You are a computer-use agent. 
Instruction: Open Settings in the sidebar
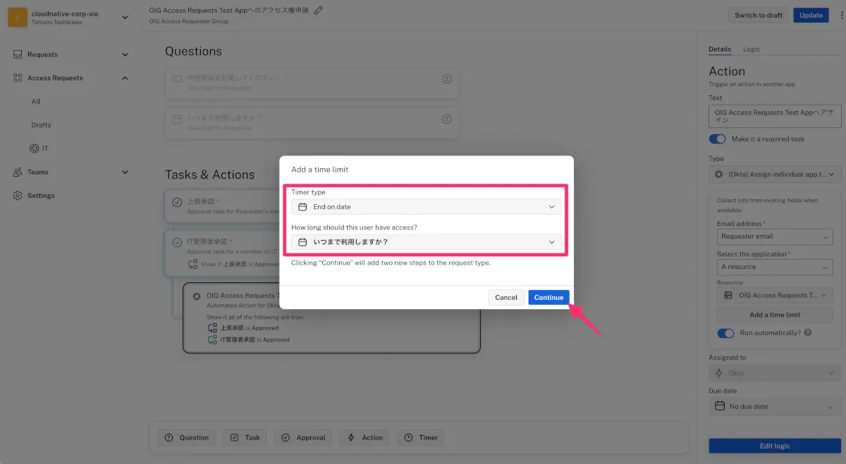coord(41,196)
